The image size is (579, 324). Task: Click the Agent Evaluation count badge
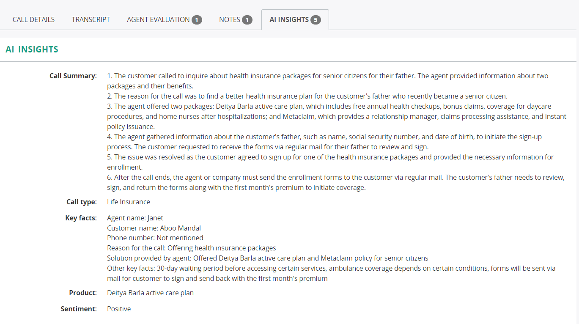click(x=197, y=20)
